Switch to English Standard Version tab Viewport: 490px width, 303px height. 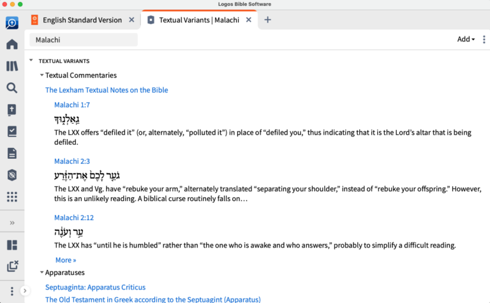tap(82, 20)
